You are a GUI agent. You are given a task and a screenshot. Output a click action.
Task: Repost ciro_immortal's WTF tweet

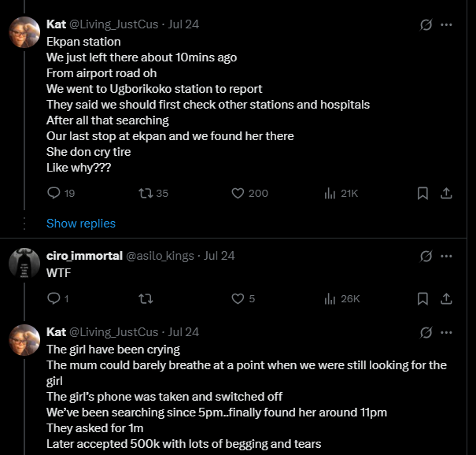pos(146,299)
